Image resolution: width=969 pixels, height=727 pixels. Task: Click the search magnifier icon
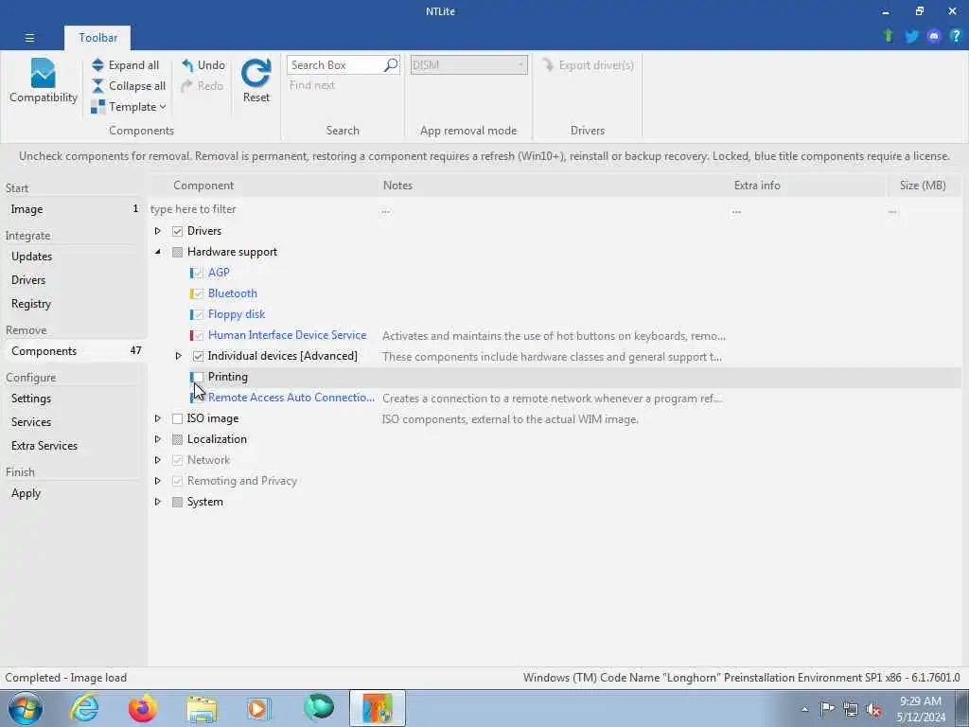(x=391, y=65)
